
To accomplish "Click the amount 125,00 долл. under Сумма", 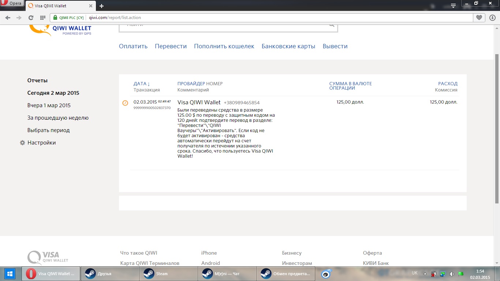I will click(x=350, y=102).
